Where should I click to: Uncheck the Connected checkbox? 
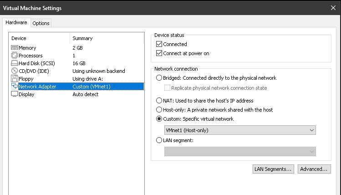159,44
